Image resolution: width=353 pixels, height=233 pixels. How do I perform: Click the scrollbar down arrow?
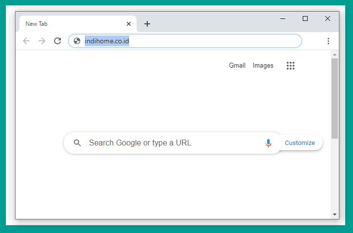pyautogui.click(x=334, y=215)
